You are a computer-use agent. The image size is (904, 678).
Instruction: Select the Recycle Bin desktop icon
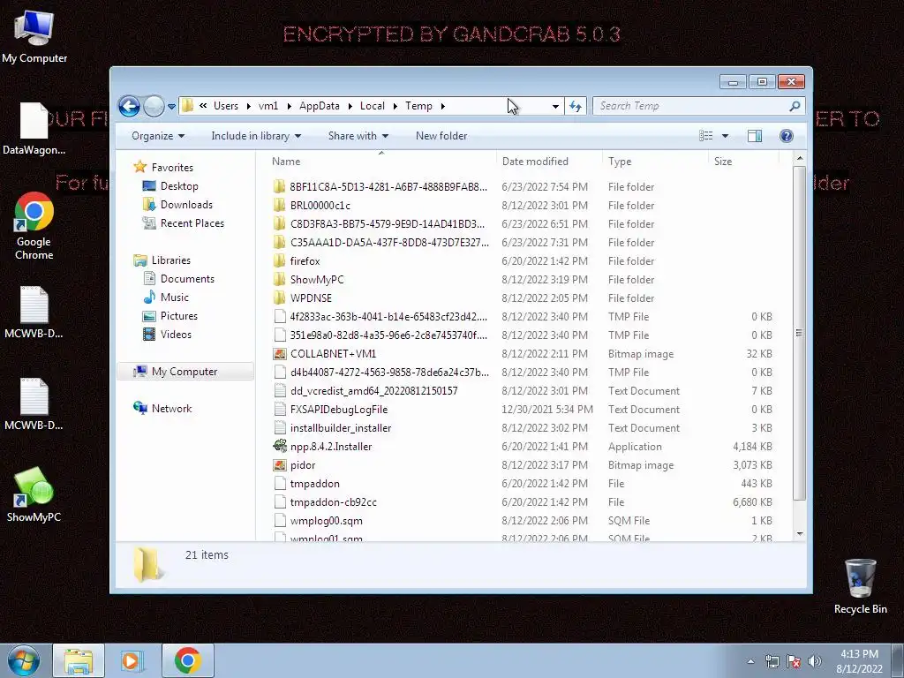click(x=860, y=586)
